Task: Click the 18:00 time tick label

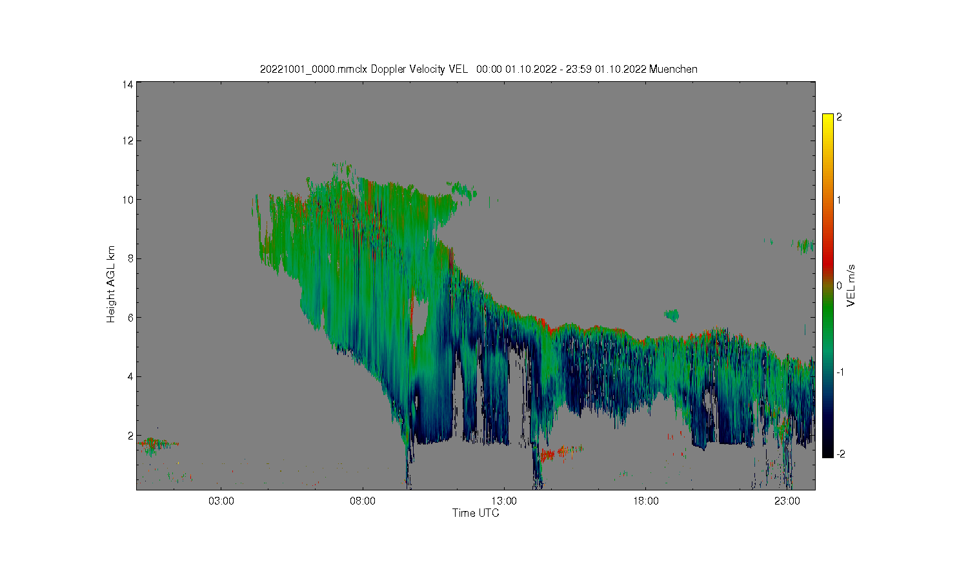Action: click(645, 501)
